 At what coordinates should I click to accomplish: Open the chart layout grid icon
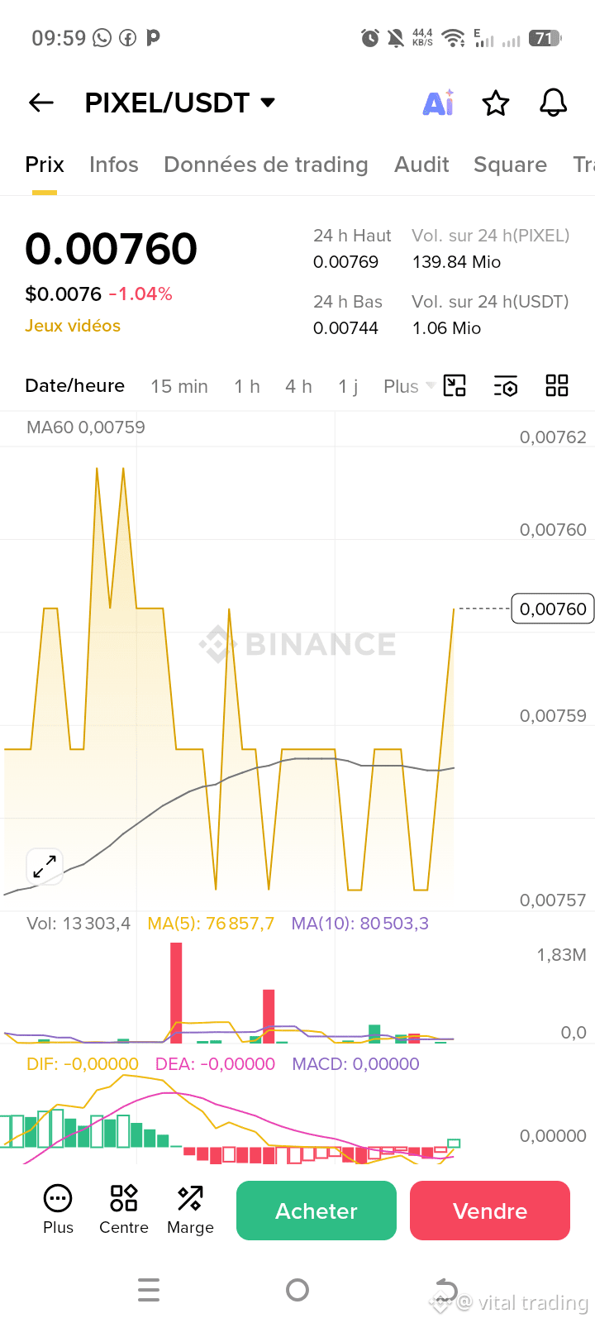(557, 385)
